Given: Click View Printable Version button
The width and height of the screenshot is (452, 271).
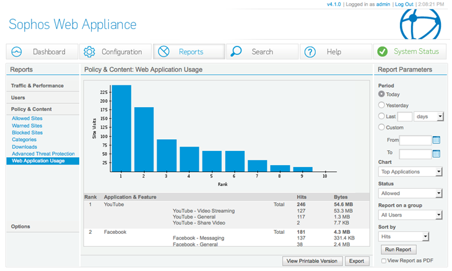Looking at the screenshot, I should 312,261.
